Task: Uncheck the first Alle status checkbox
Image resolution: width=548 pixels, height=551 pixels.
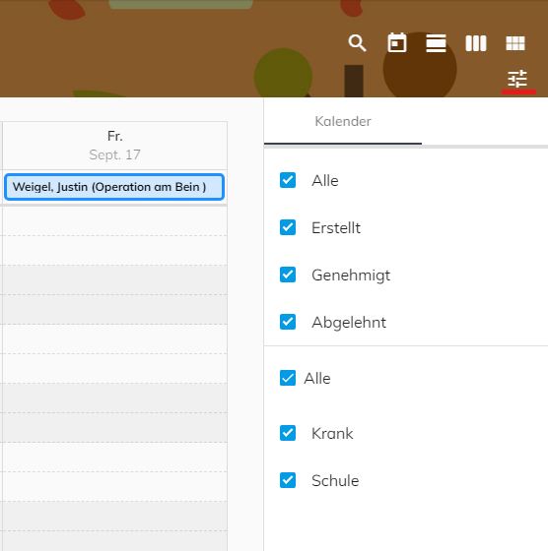Action: (x=288, y=180)
